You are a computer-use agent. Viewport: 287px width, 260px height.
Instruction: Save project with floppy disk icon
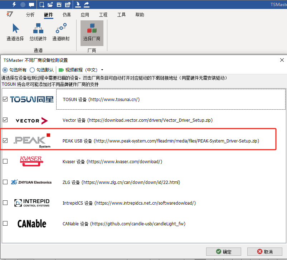click(x=59, y=5)
